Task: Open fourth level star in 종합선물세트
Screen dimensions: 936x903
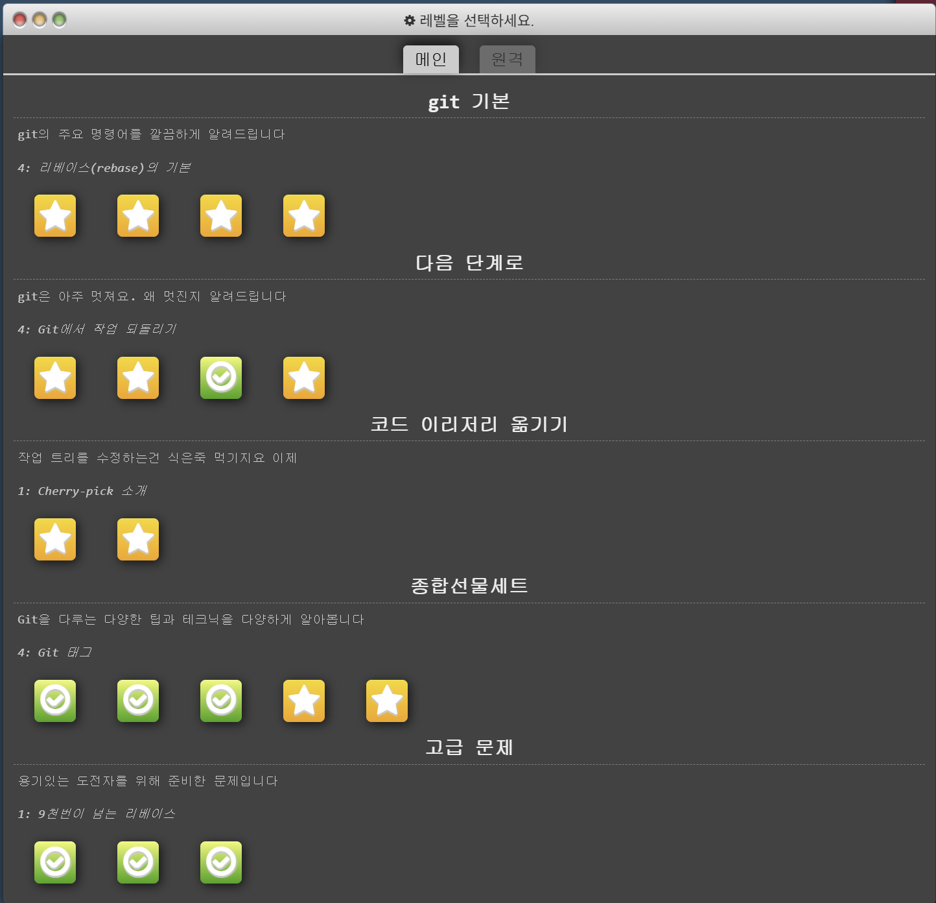Action: tap(304, 701)
